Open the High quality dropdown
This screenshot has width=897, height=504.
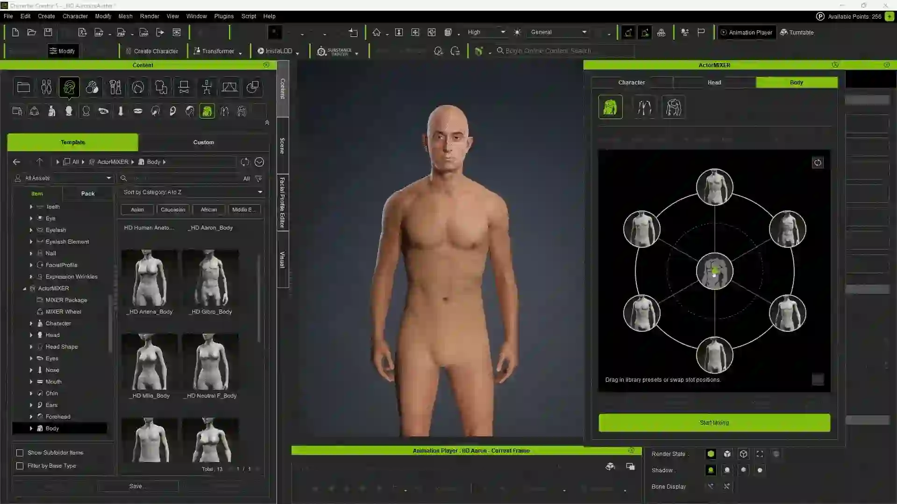point(486,32)
